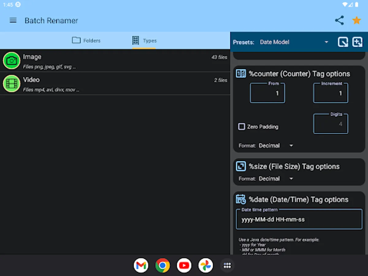Tap the green film Video icon
The image size is (368, 276).
12,83
